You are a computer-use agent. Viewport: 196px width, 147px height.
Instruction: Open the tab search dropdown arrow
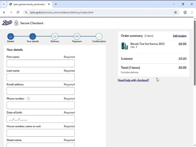(4, 4)
